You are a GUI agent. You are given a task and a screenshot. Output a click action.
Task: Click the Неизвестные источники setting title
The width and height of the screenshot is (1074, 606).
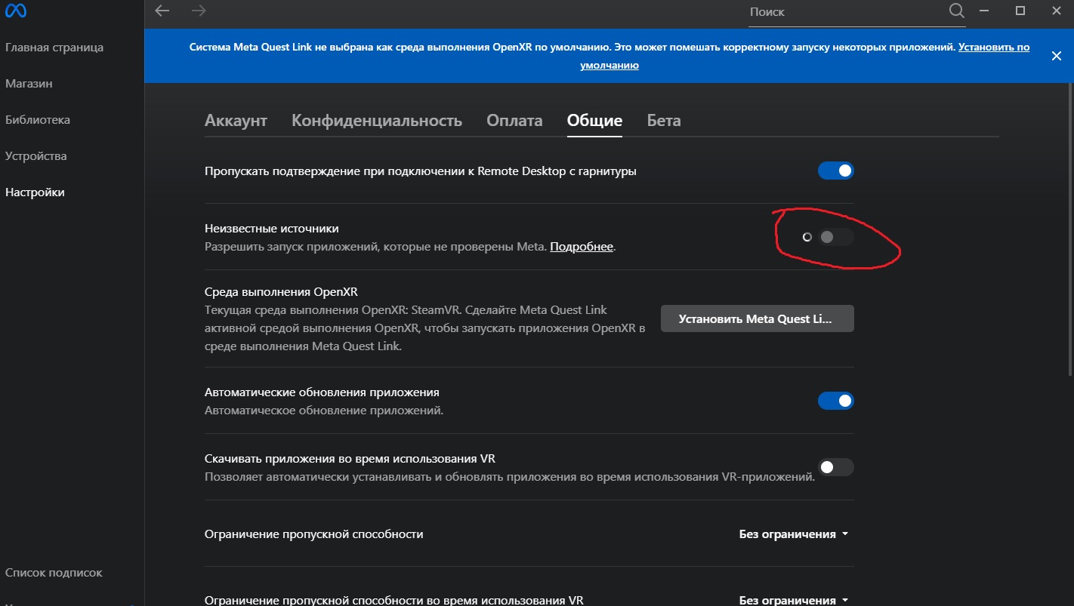[x=272, y=228]
